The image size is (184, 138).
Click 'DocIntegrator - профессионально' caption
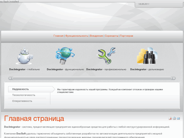(x=106, y=69)
